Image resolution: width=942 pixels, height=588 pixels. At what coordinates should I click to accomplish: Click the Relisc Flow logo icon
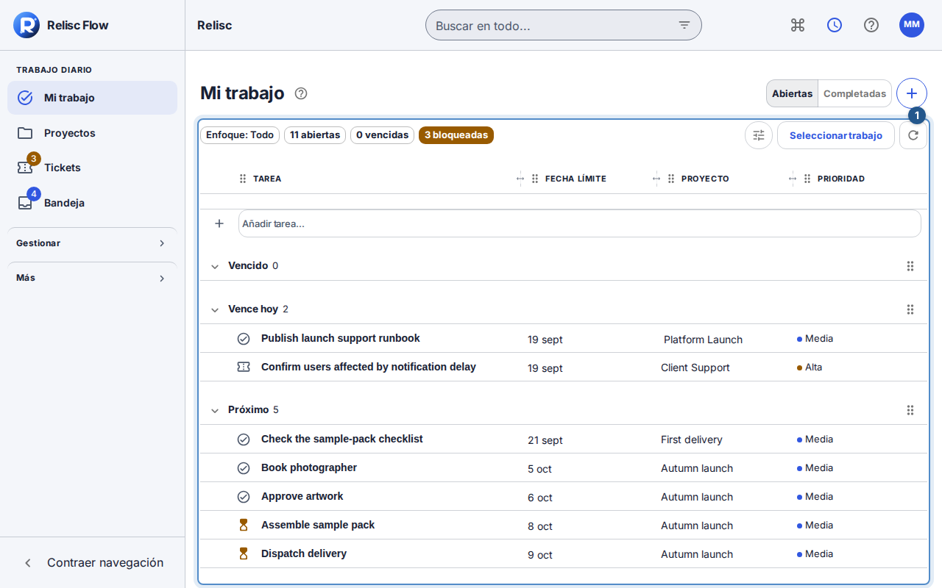[26, 25]
